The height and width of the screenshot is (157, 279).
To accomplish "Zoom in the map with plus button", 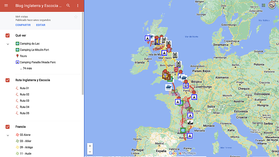I will pyautogui.click(x=90, y=146).
